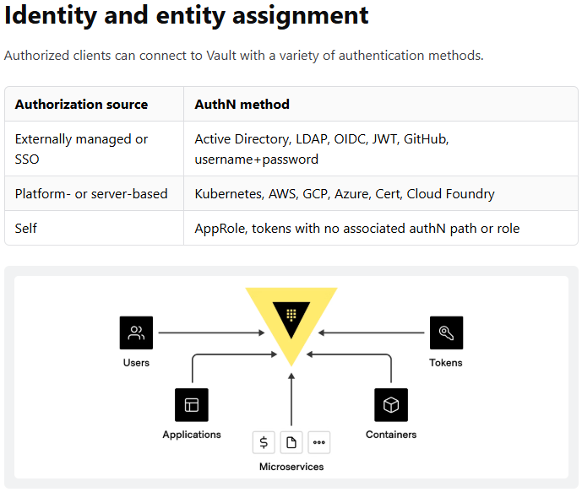Click the 'Platform- or server-based' cell
This screenshot has width=582, height=492.
click(95, 193)
